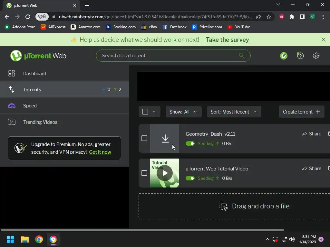330x247 pixels.
Task: Click the Take the survey link
Action: click(x=227, y=40)
